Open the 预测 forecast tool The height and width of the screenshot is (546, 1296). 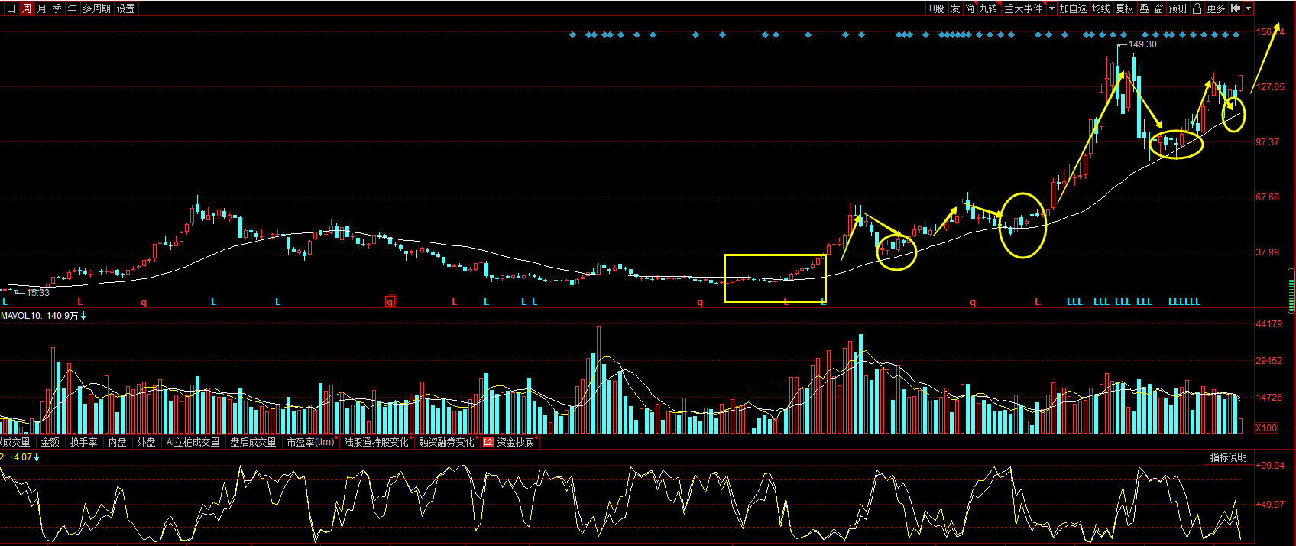pos(1178,8)
